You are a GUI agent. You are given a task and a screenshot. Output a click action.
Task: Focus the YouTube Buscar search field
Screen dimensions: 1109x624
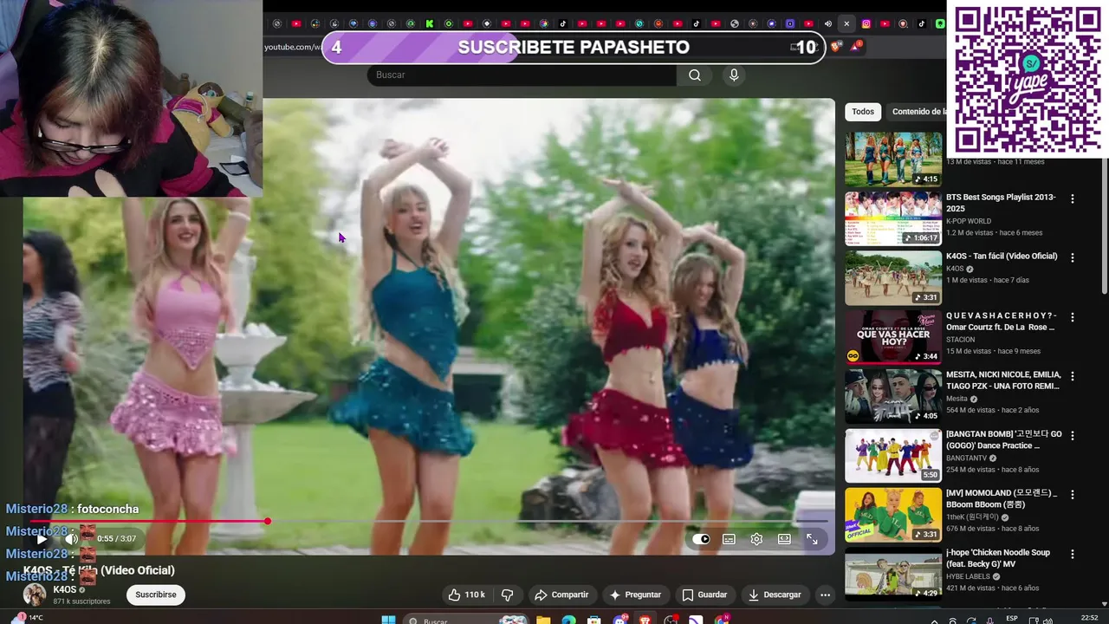(522, 75)
